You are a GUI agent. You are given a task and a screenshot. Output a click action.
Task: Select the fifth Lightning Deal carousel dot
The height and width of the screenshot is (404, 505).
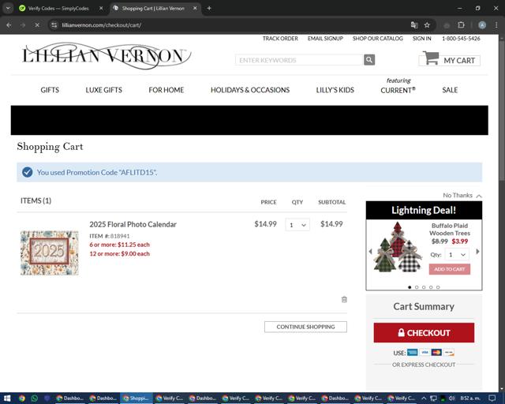[438, 287]
